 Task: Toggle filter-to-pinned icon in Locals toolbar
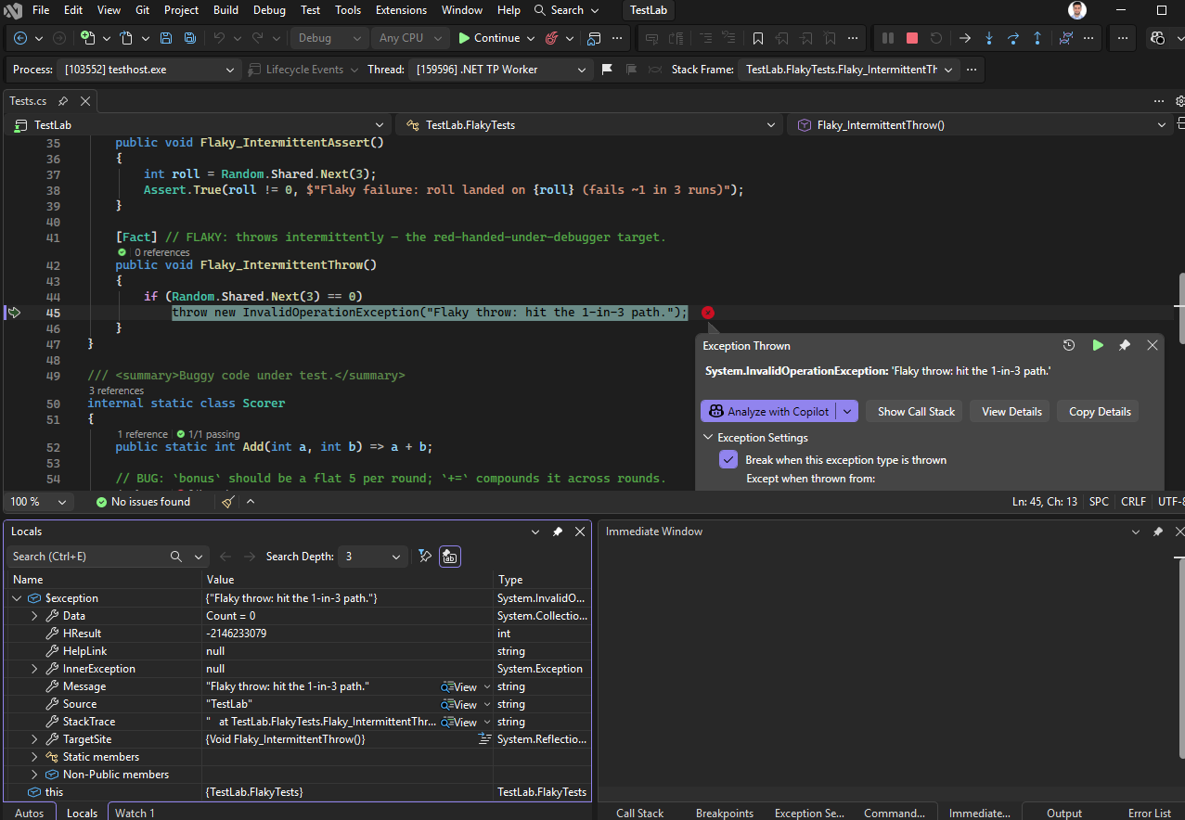(425, 557)
